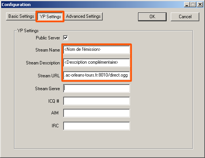Click the Stream Name label
The image size is (205, 158).
point(48,50)
